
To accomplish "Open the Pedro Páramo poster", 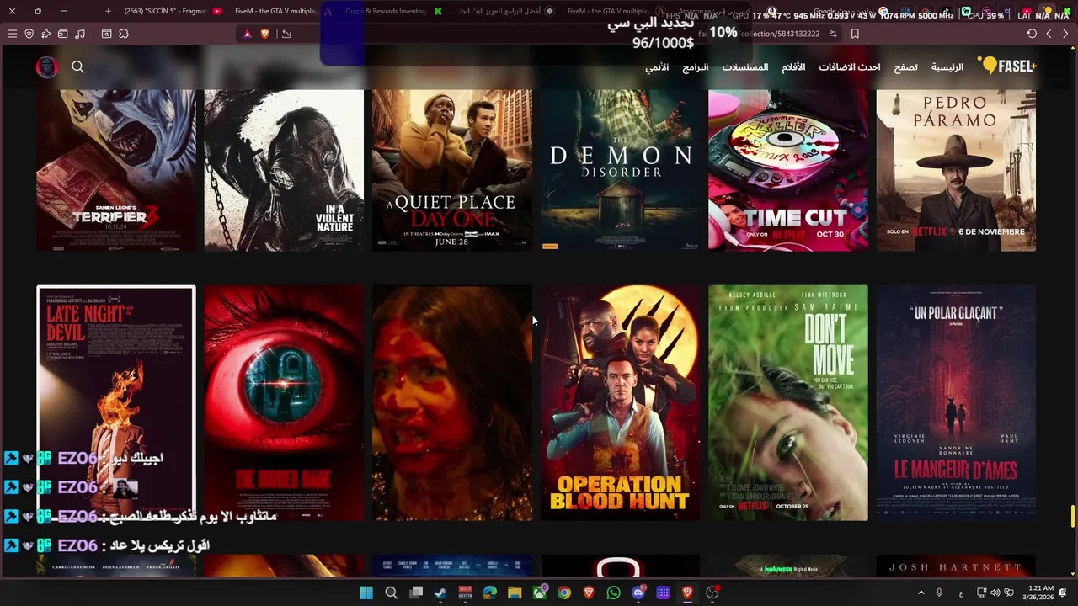I will coord(956,170).
